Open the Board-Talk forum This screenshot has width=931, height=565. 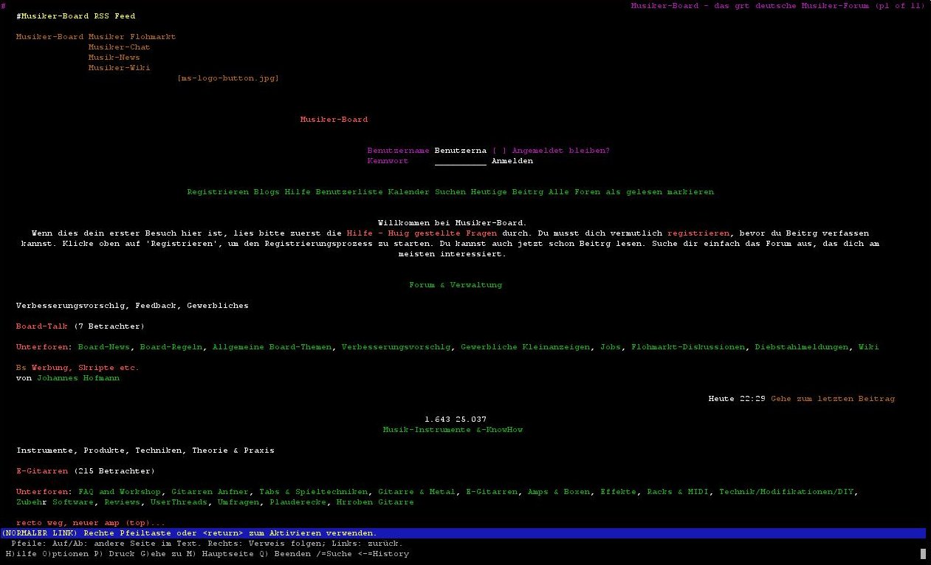click(x=41, y=326)
